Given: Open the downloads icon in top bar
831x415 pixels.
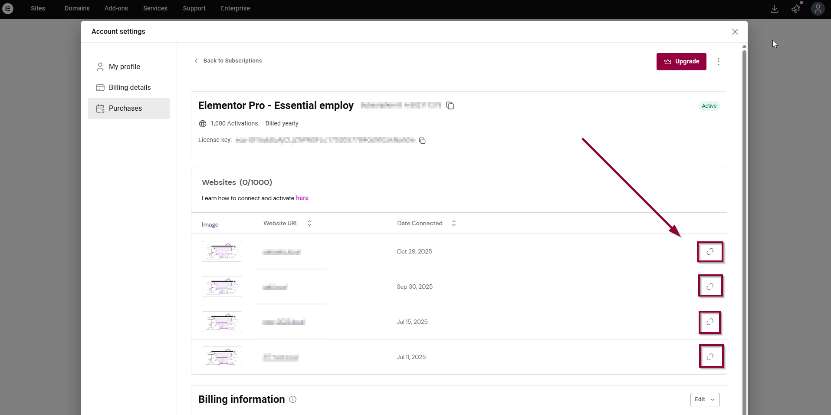Looking at the screenshot, I should [774, 9].
